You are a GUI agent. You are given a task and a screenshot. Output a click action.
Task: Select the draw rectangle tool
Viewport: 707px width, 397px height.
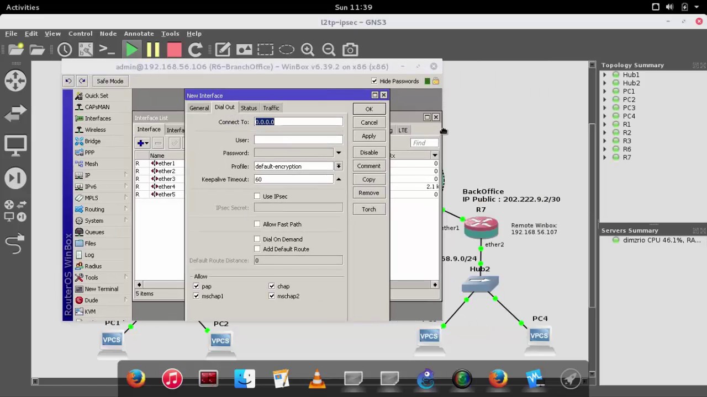coord(265,50)
